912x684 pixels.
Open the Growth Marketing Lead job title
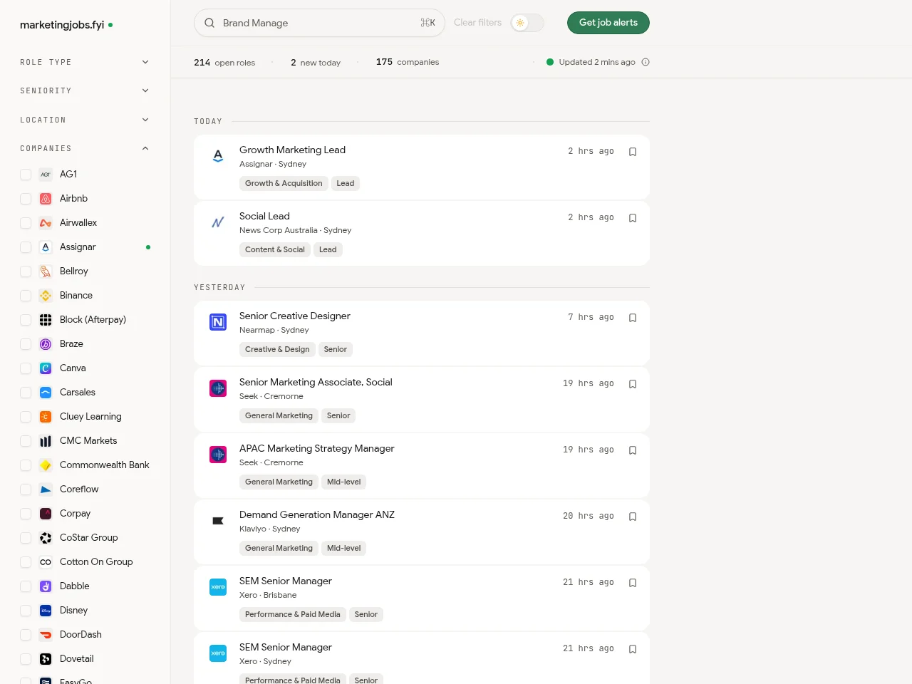click(x=292, y=150)
